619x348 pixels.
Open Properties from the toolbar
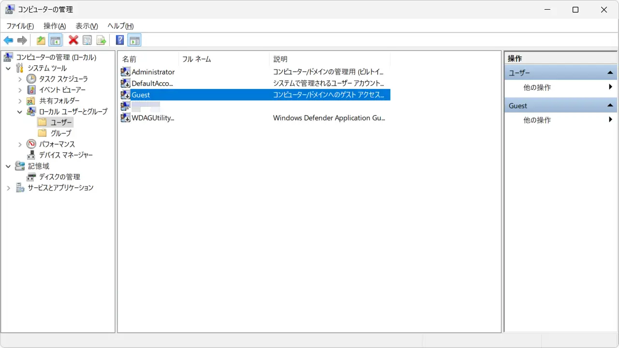coord(87,40)
